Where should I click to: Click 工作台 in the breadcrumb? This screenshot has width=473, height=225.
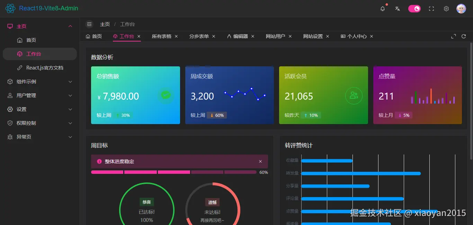(x=127, y=24)
